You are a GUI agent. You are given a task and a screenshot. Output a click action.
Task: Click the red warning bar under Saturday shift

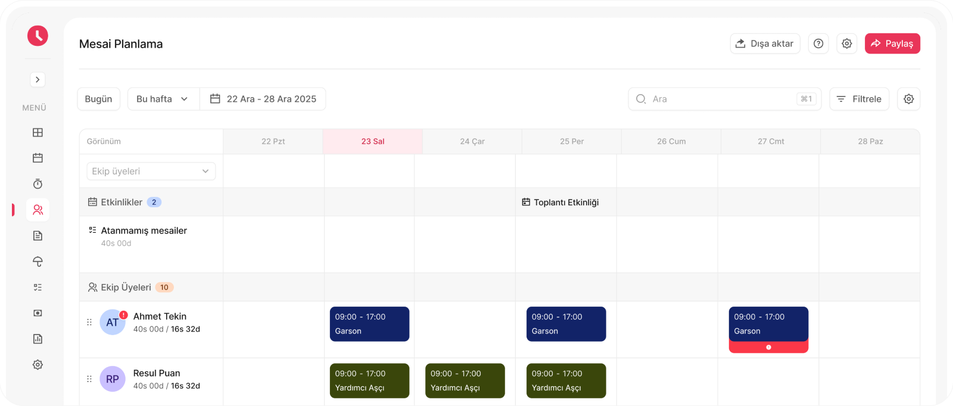768,347
